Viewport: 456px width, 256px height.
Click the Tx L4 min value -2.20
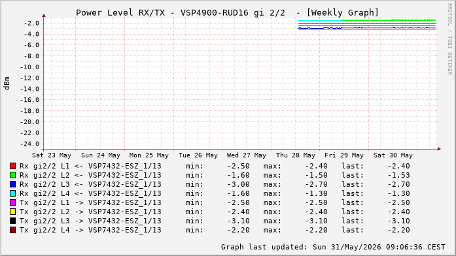239,230
